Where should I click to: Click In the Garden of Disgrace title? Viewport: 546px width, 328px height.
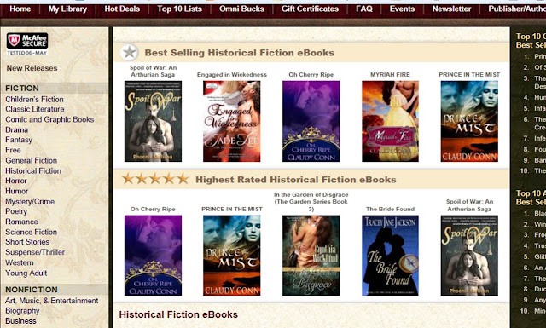(x=311, y=202)
